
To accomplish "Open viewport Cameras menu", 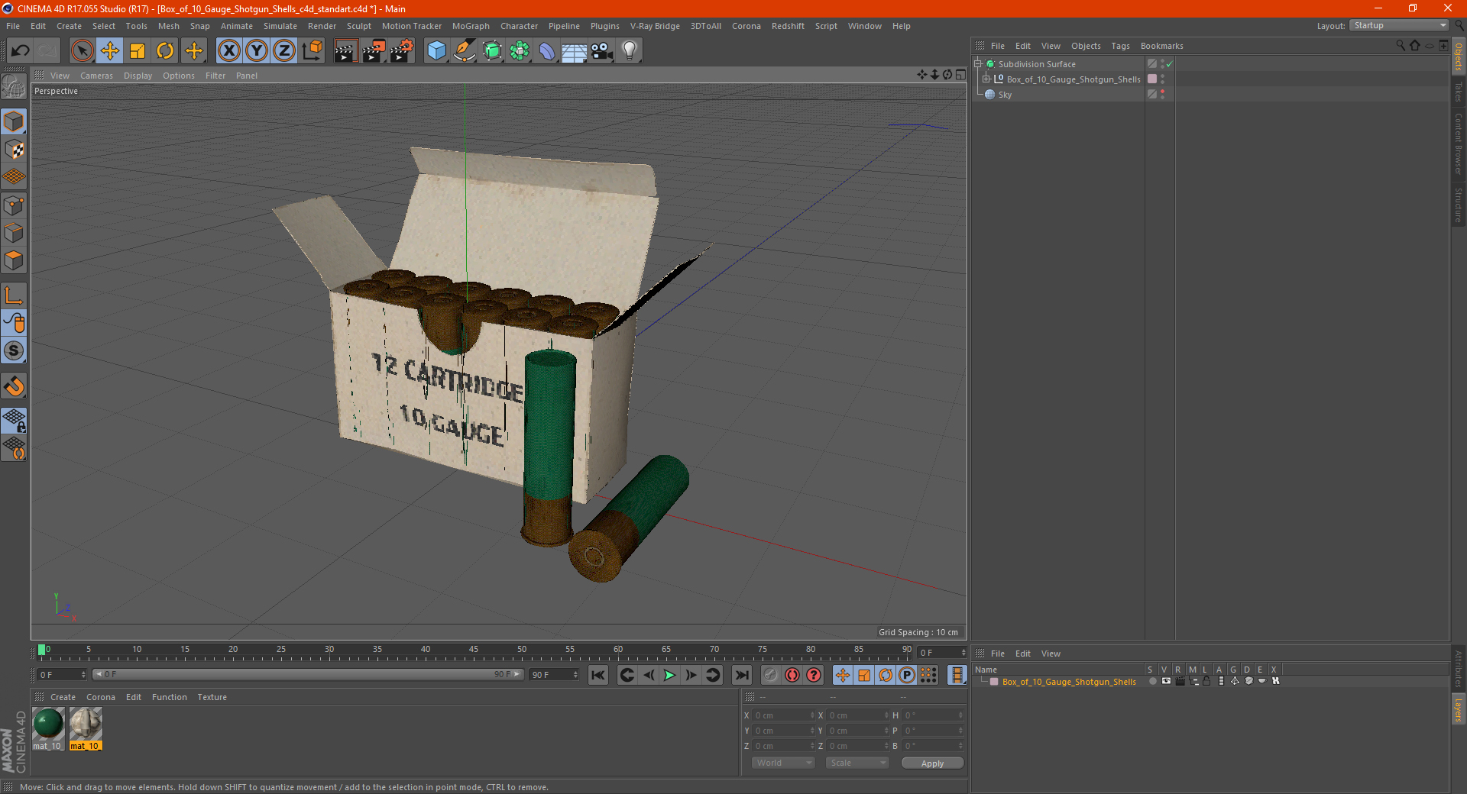I will (x=96, y=76).
